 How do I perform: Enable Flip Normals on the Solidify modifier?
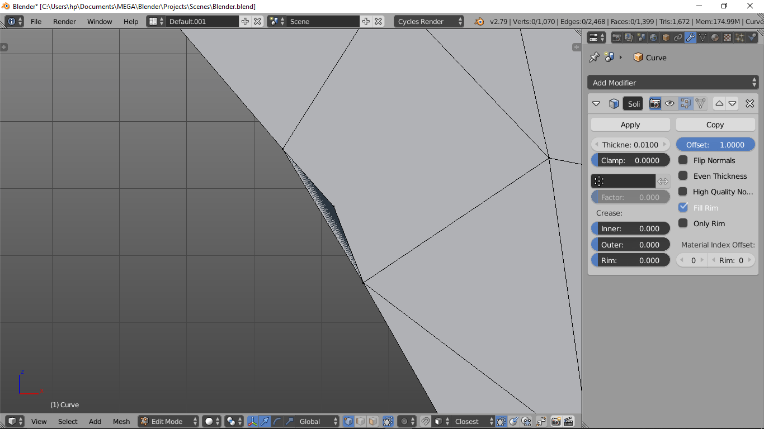683,160
